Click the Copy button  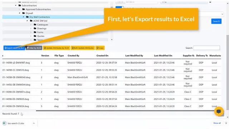100,48
